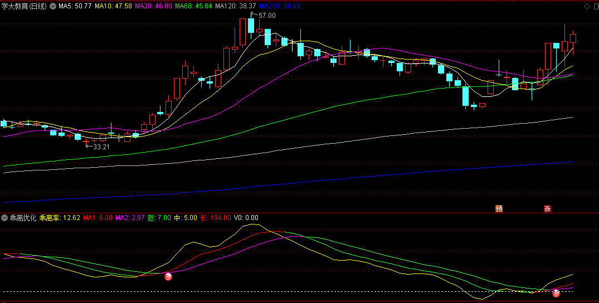Select the MA5: 50.77 legend label

click(x=75, y=6)
